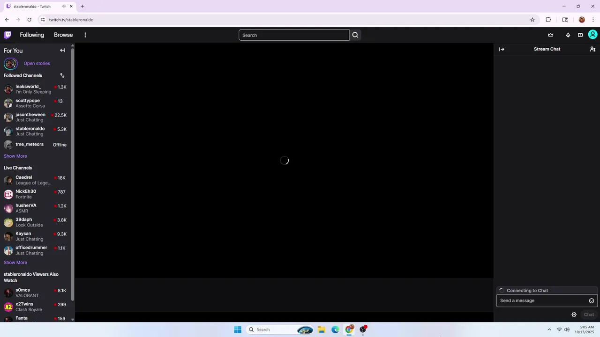Image resolution: width=600 pixels, height=337 pixels.
Task: Reload the browser page
Action: pos(30,20)
